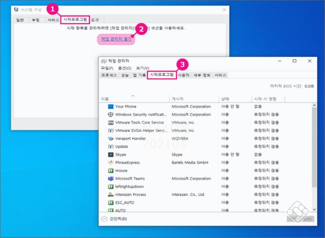Select the PhraseExpress row name
The width and height of the screenshot is (325, 238).
(128, 163)
